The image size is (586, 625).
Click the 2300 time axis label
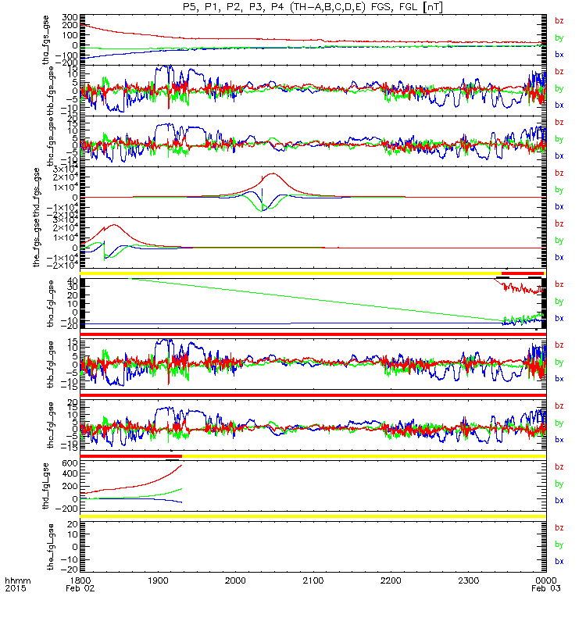click(468, 580)
